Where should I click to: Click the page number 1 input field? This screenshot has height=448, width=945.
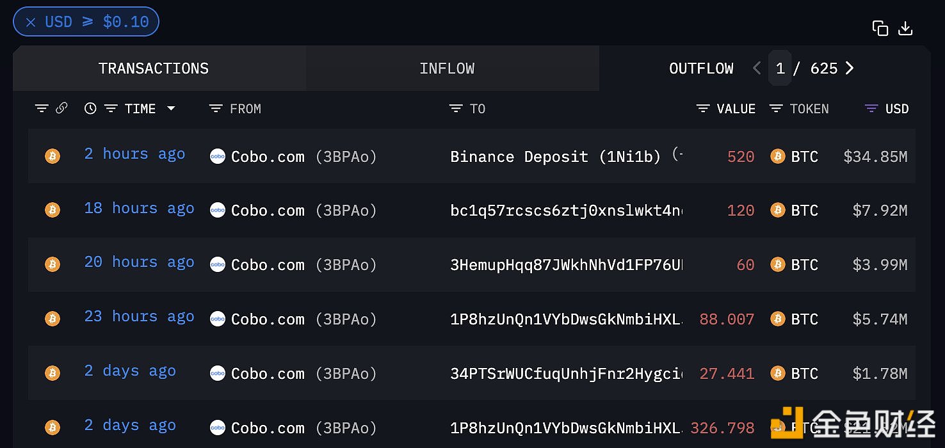[x=780, y=68]
